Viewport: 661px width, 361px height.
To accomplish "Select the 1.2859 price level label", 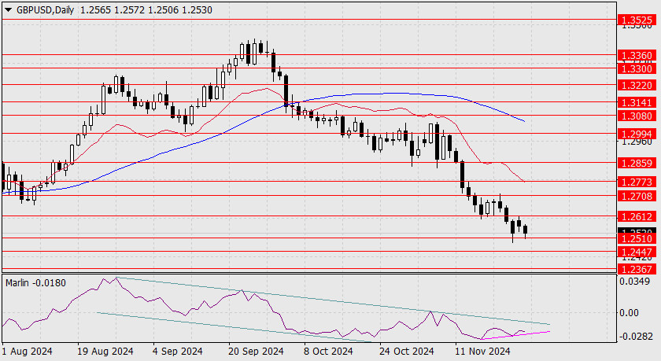I will tap(637, 163).
